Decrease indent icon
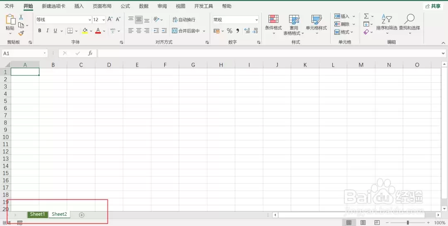 (156, 31)
